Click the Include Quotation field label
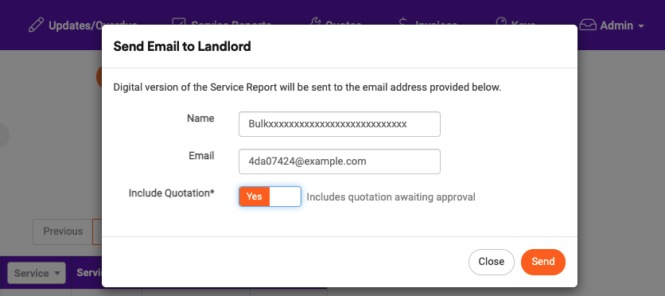665x296 pixels. coord(171,193)
